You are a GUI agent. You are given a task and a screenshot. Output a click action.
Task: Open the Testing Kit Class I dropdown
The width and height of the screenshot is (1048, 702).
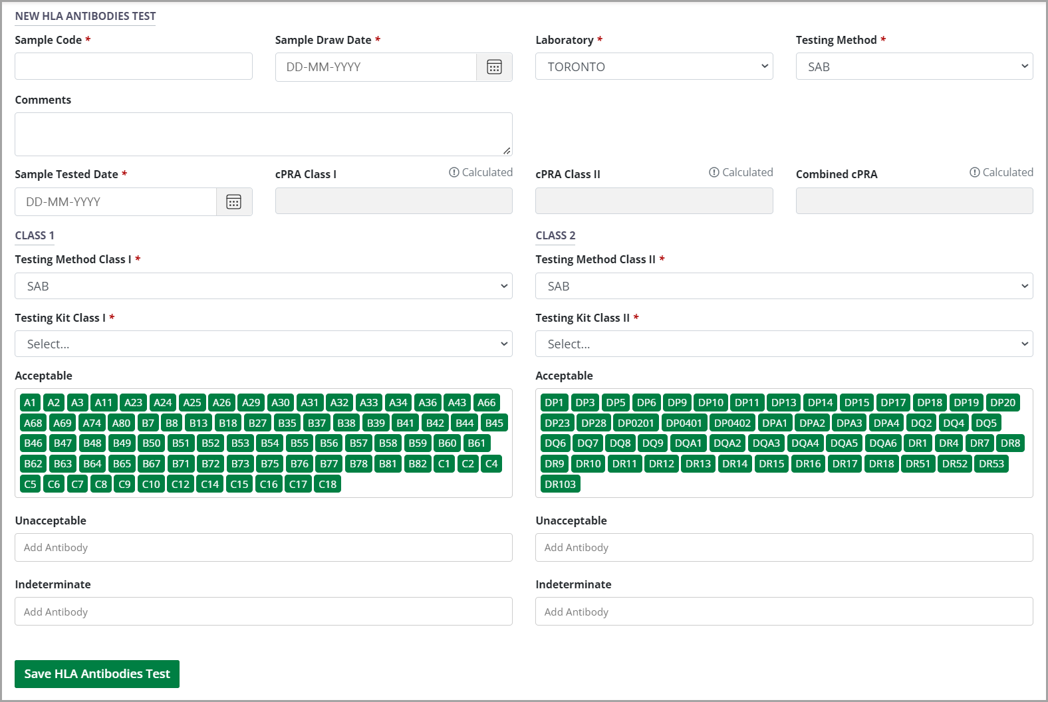pyautogui.click(x=263, y=344)
